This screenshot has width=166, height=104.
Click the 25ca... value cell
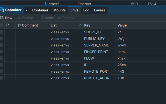pos(123,65)
